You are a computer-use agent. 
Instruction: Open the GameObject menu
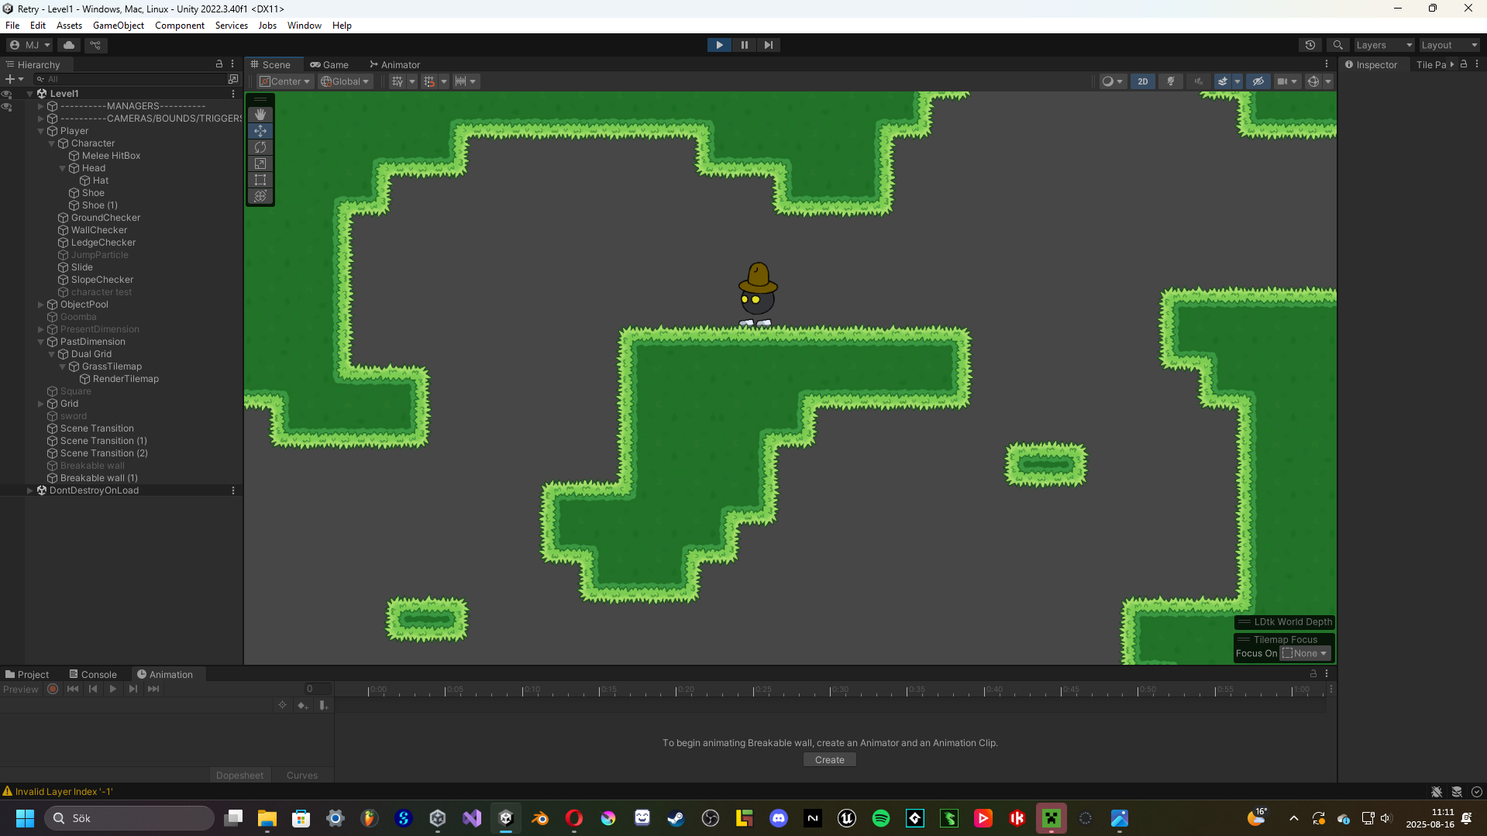119,26
